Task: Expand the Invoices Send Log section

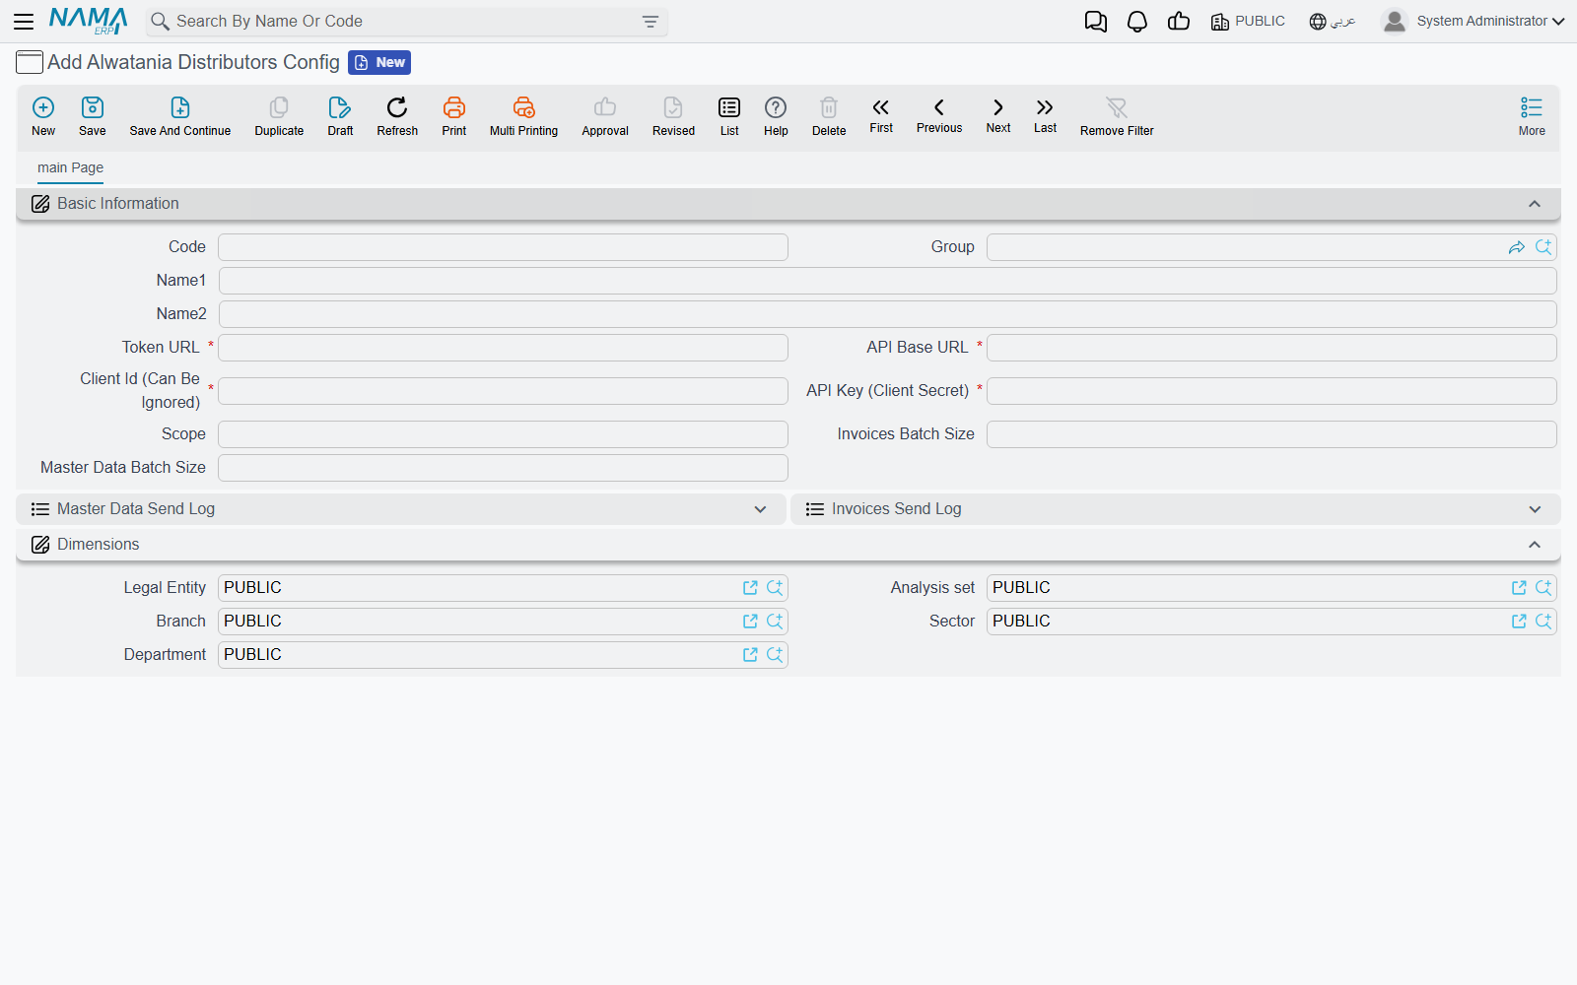Action: coord(1535,509)
